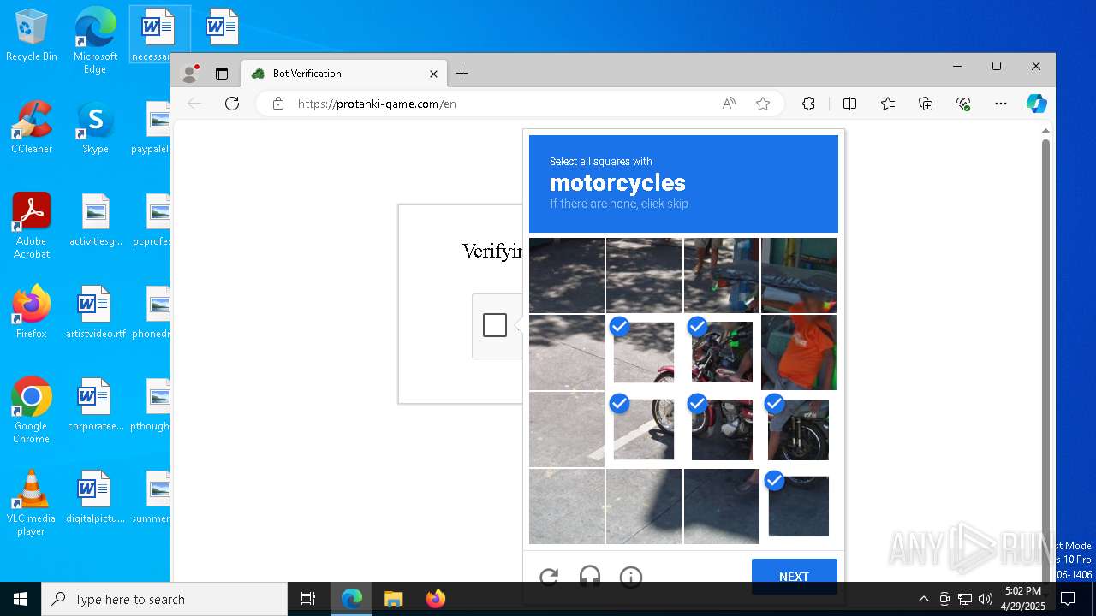Image resolution: width=1096 pixels, height=616 pixels.
Task: Deselect checked tile with white road stripe
Action: [644, 429]
